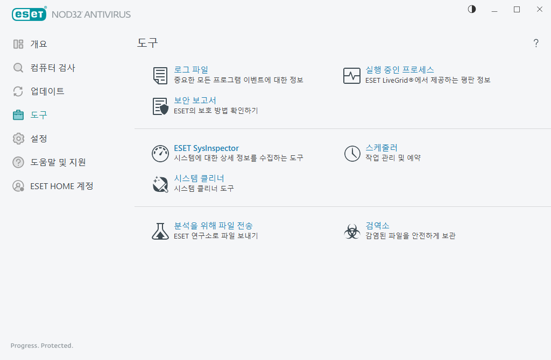Open 분석을 위해 파일 전송 link

(x=213, y=226)
